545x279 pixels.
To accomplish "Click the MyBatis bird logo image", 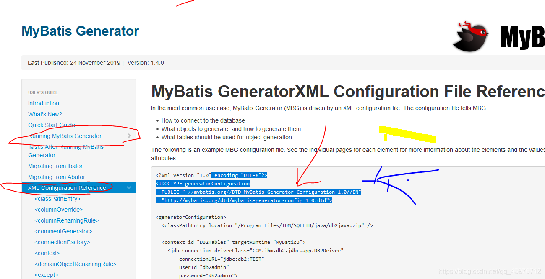I will coord(471,36).
